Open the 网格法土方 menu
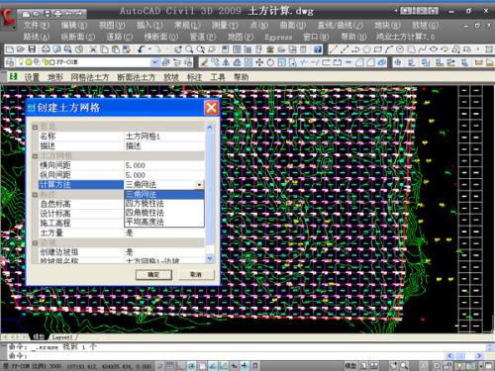The width and height of the screenshot is (495, 371). tap(90, 77)
